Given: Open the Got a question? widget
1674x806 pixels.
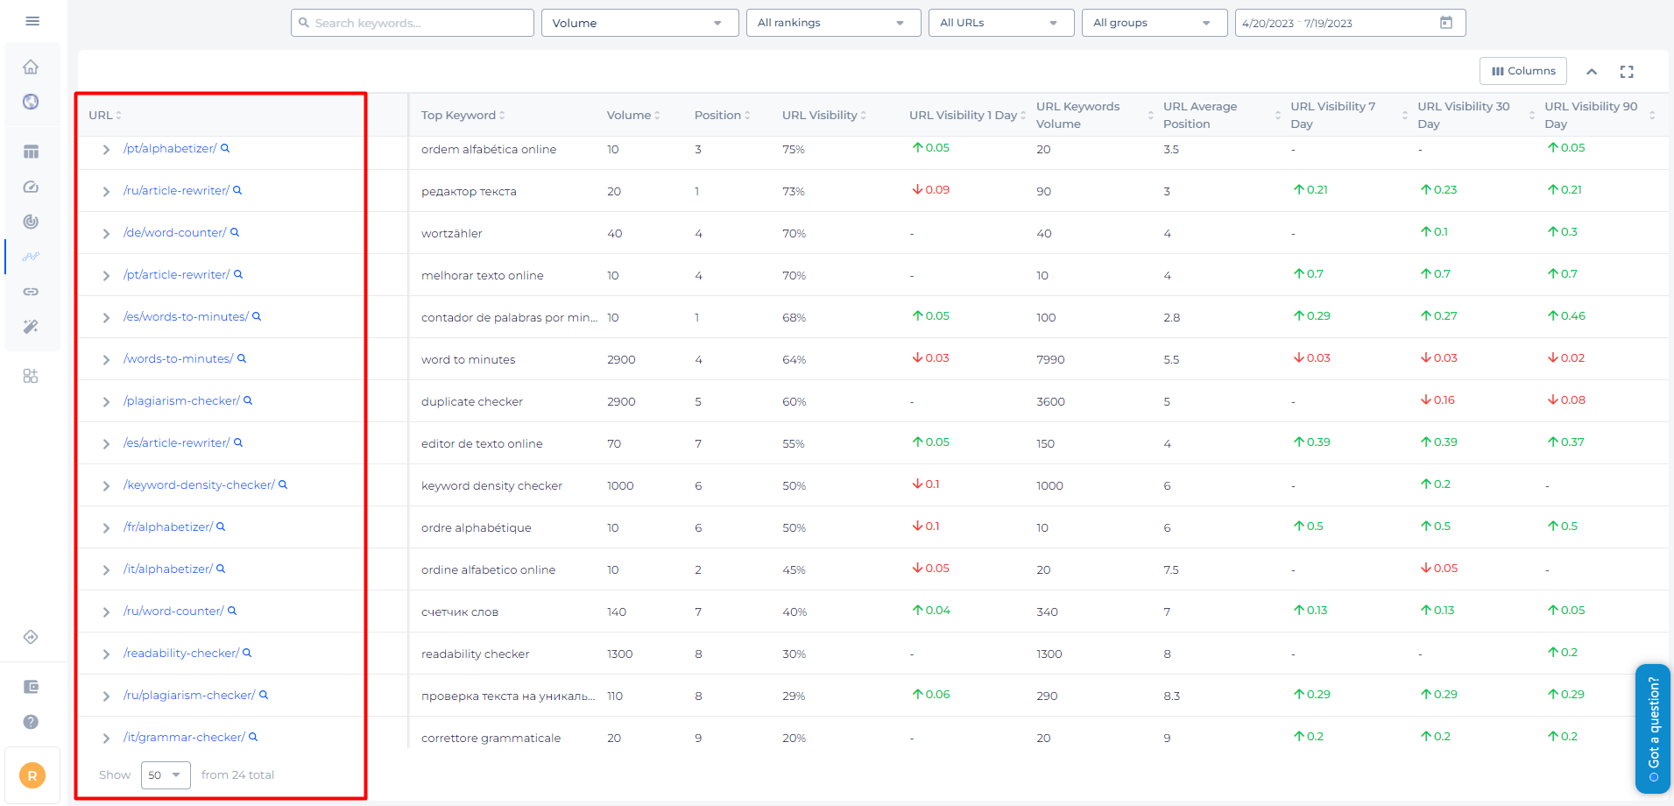Looking at the screenshot, I should coord(1652,729).
